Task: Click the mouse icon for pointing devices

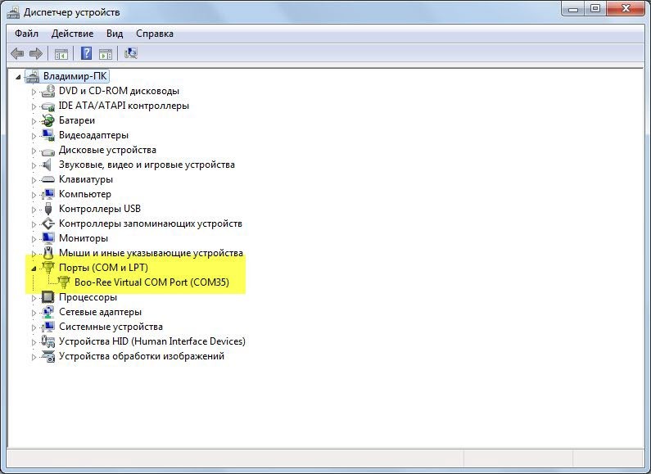Action: [x=48, y=253]
